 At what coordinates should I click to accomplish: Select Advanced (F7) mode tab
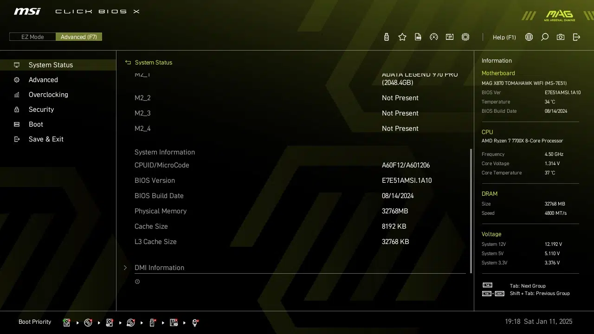79,37
